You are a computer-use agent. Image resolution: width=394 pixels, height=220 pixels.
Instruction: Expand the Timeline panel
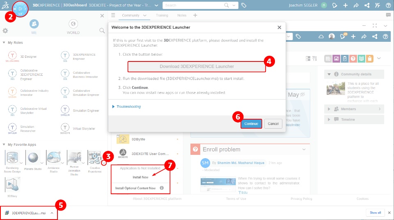point(329,120)
